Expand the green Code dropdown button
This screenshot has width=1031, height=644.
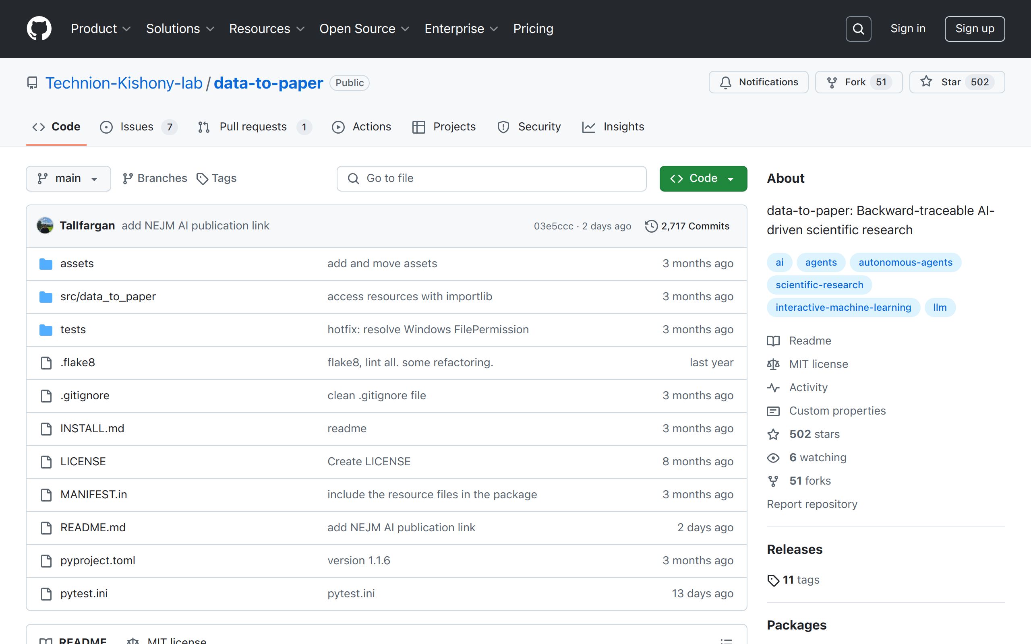point(703,178)
